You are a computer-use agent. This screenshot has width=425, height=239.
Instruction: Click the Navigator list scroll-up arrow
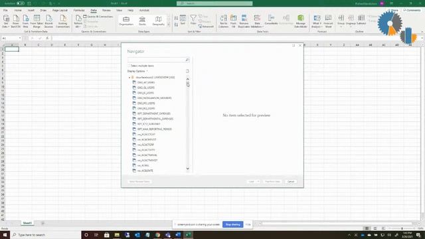[187, 79]
